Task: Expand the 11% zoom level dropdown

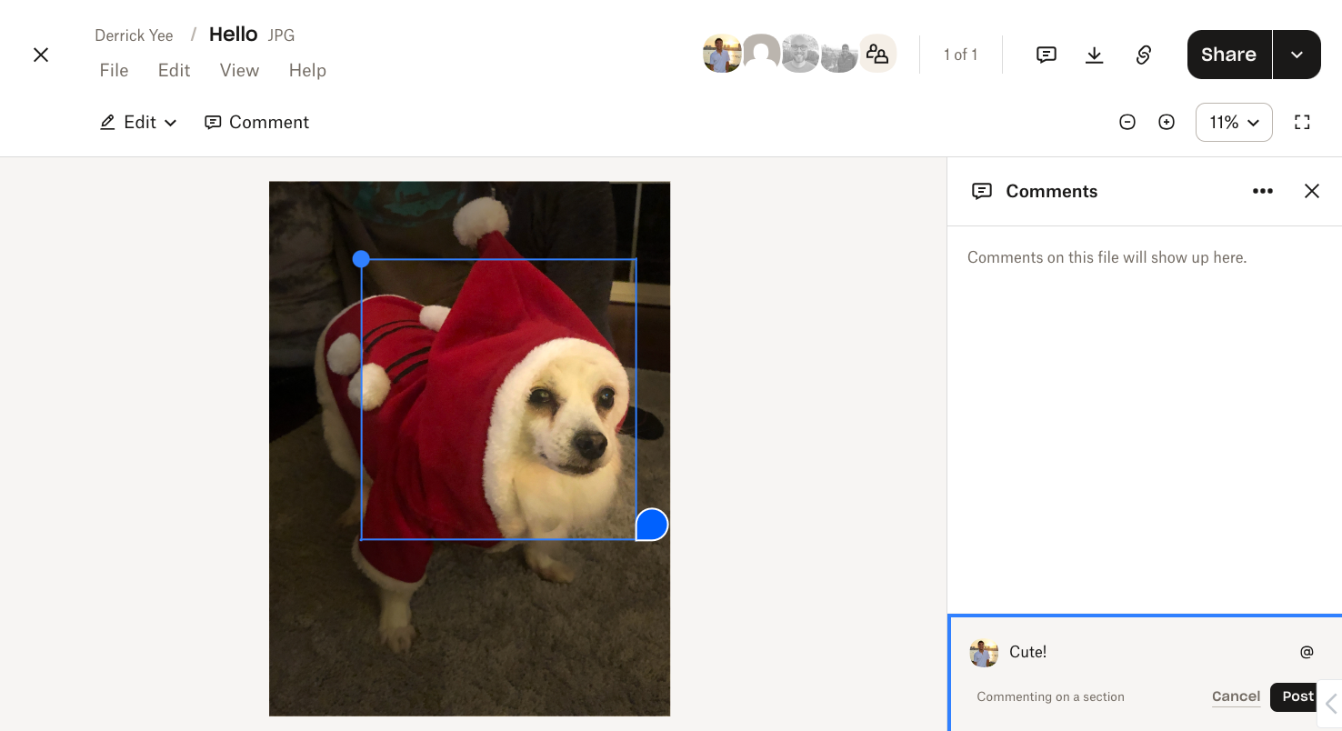Action: click(x=1234, y=122)
